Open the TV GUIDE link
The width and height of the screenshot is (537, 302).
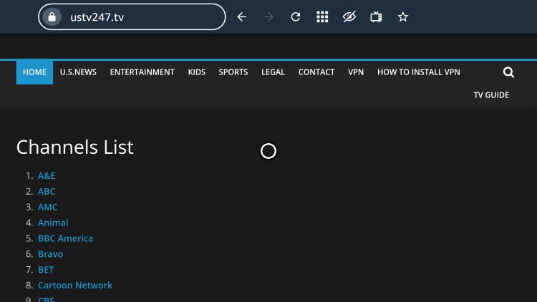[491, 95]
